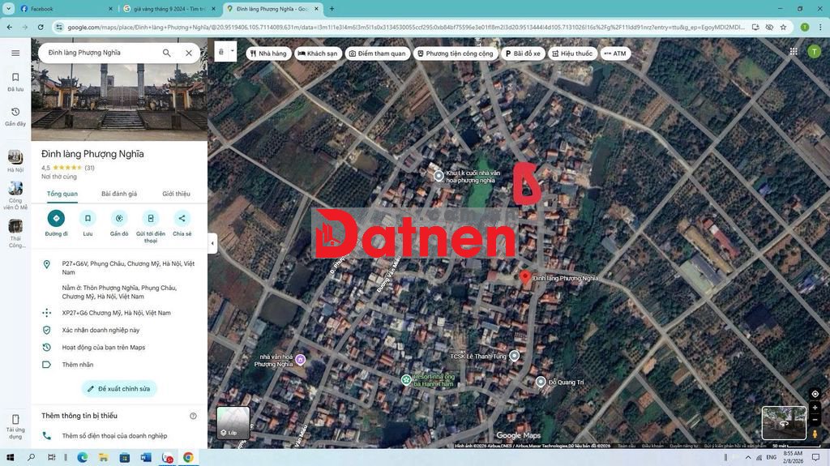The image size is (830, 466).
Task: Clear the search with the X icon
Action: (189, 53)
